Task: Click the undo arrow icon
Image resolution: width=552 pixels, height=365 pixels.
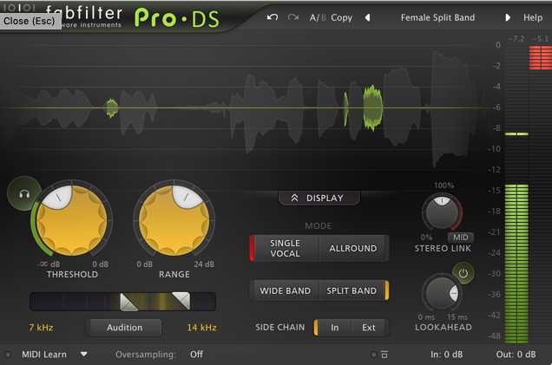Action: click(273, 17)
